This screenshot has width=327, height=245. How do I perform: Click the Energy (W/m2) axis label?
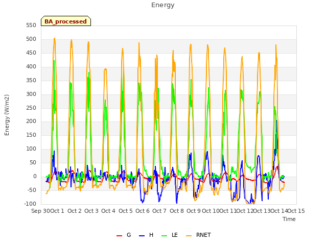click(7, 115)
